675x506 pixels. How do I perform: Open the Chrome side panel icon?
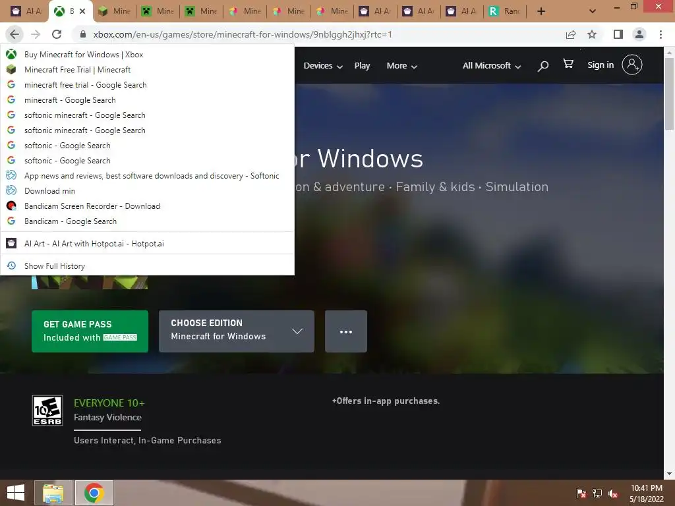click(x=618, y=34)
